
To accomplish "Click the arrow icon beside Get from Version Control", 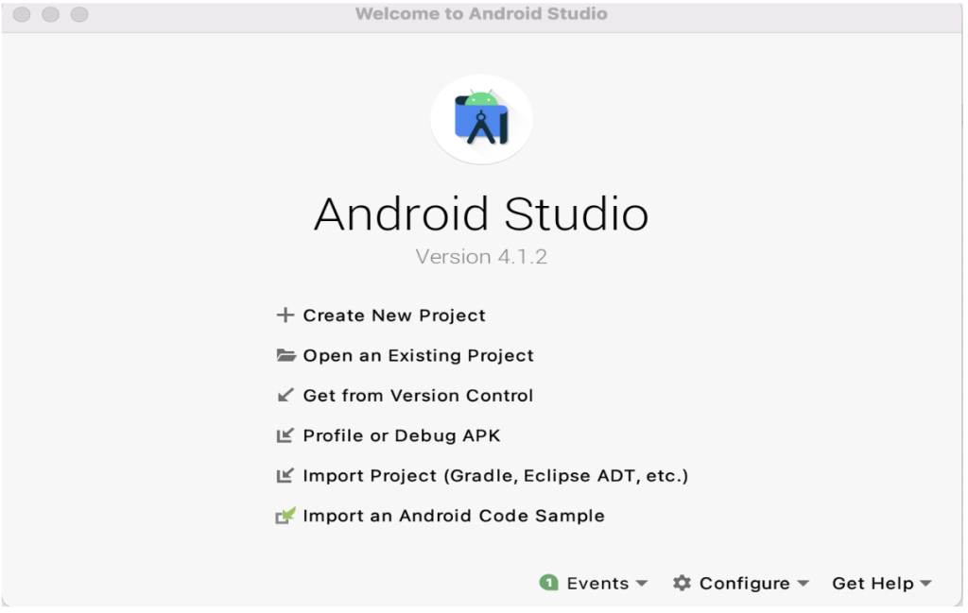I will [285, 396].
